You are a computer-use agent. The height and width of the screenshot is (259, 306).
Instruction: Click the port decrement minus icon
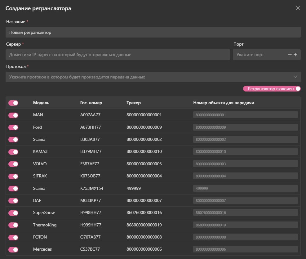coord(290,55)
